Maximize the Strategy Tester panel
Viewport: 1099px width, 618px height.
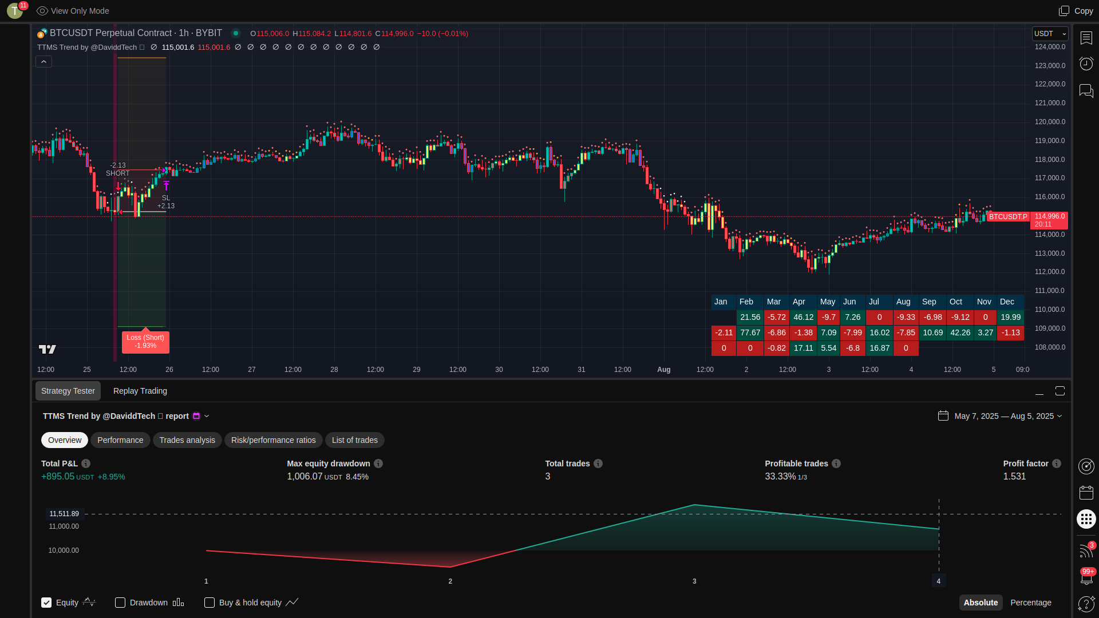(x=1060, y=391)
